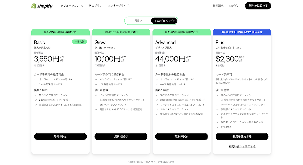Click the 3,650円 price
Viewport: 303px width, 165px height.
coord(47,59)
